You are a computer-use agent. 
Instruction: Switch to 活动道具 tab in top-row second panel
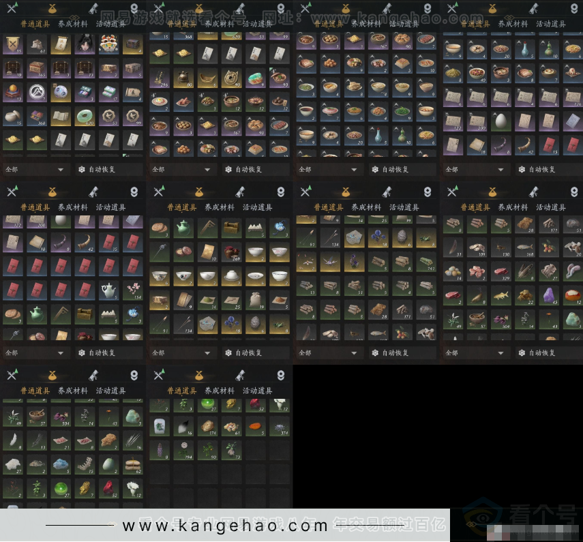pyautogui.click(x=257, y=24)
